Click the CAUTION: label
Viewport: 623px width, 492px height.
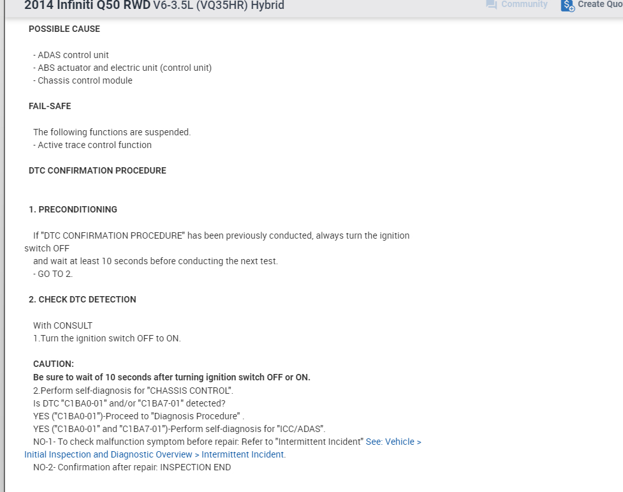coord(54,364)
